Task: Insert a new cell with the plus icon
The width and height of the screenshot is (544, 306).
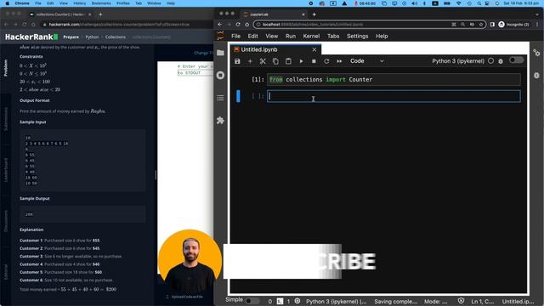Action: click(x=250, y=61)
